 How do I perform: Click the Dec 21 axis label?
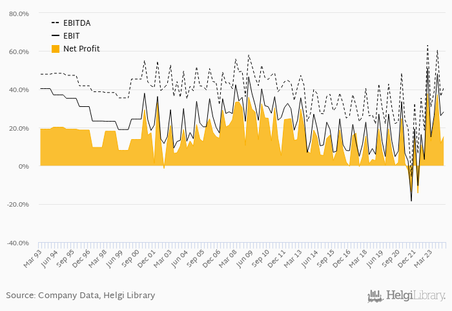point(407,259)
